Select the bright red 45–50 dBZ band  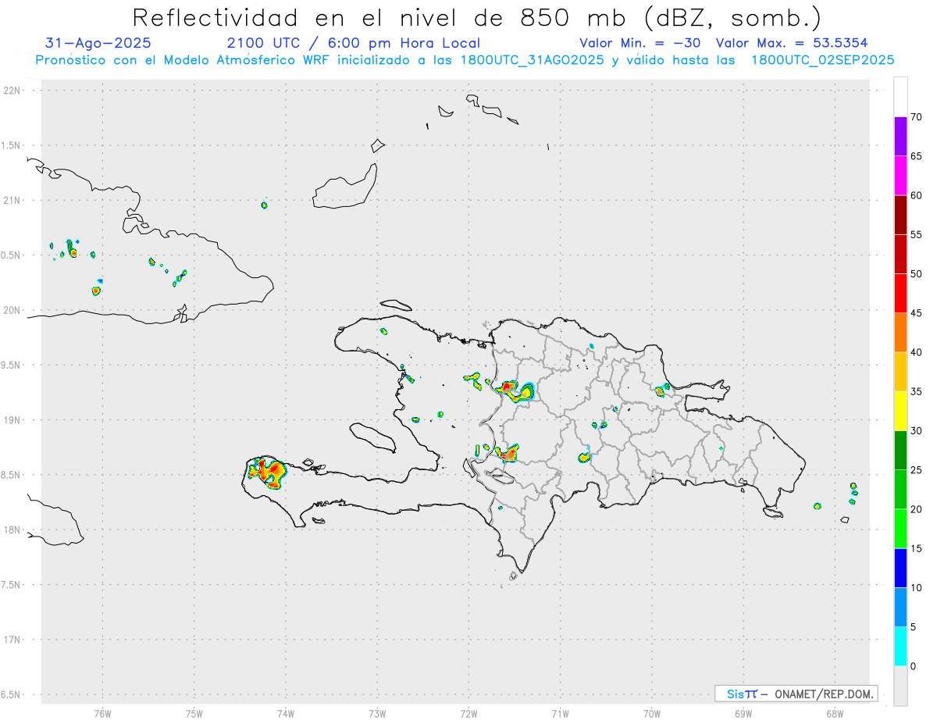[x=900, y=293]
